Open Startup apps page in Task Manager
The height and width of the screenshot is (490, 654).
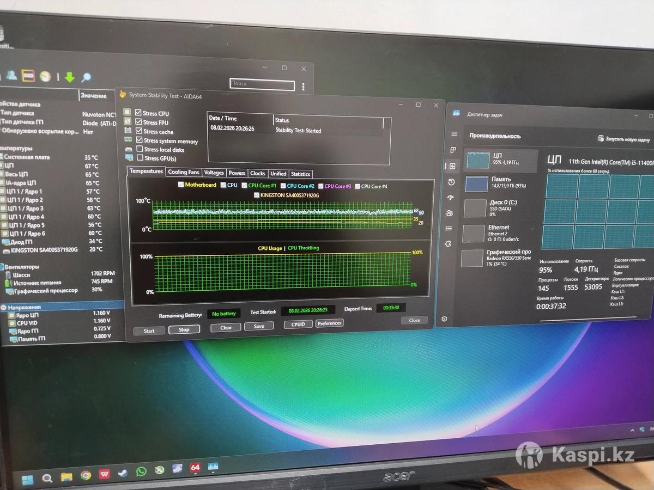pyautogui.click(x=450, y=197)
